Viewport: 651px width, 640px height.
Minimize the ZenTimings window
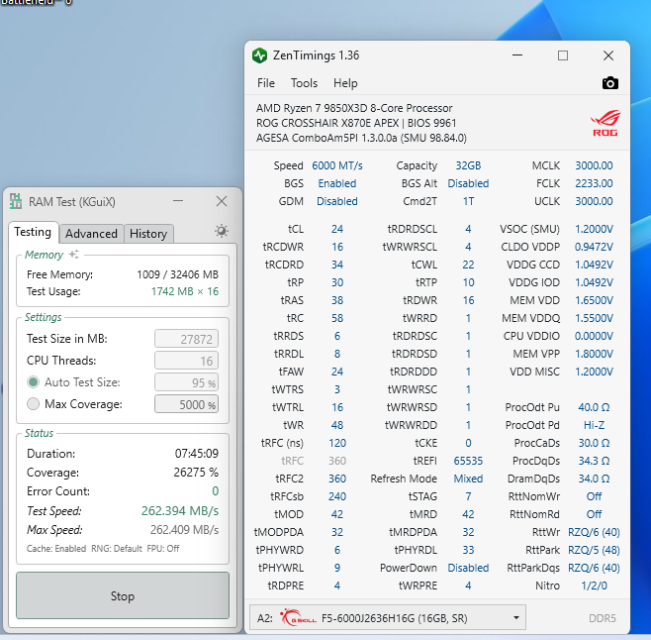pos(517,55)
